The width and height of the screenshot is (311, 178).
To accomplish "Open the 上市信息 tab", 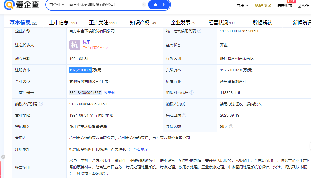I will pos(63,23).
